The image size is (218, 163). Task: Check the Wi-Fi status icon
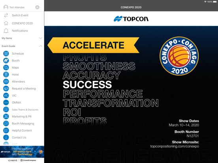(205, 2)
